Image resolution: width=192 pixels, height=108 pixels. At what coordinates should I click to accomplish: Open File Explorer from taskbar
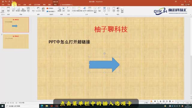[x=47, y=106]
